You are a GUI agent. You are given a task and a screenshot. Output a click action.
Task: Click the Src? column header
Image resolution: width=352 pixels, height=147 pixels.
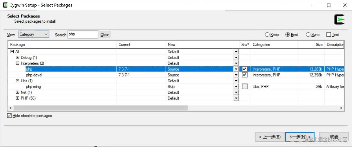[245, 45]
